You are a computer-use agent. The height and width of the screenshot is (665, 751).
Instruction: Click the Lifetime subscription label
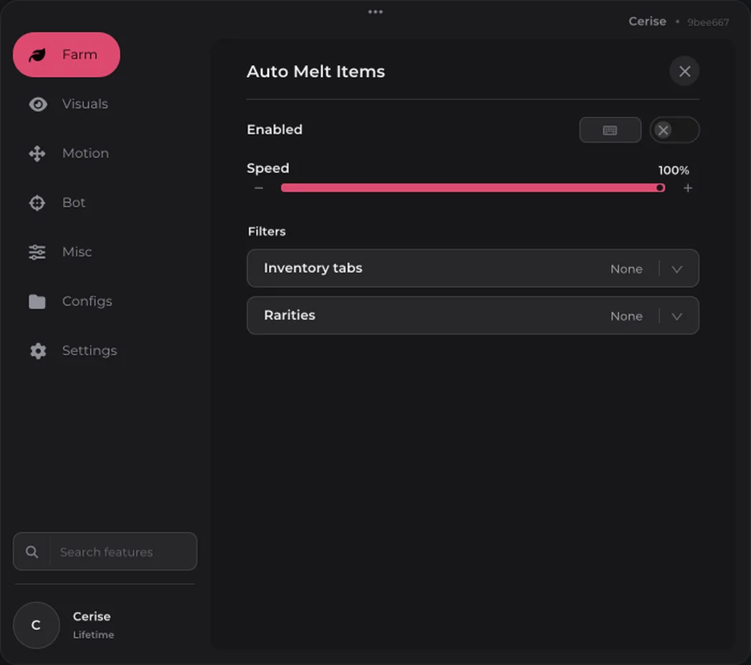[94, 635]
